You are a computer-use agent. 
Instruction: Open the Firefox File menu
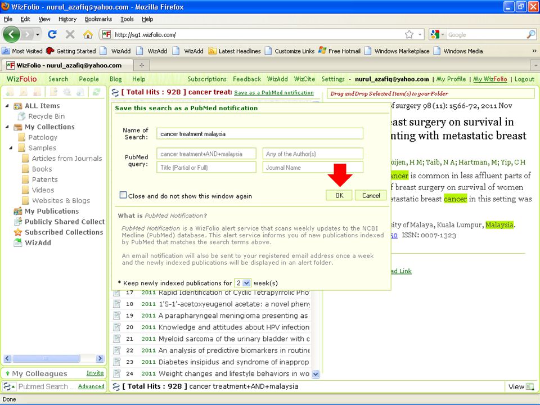(8, 19)
